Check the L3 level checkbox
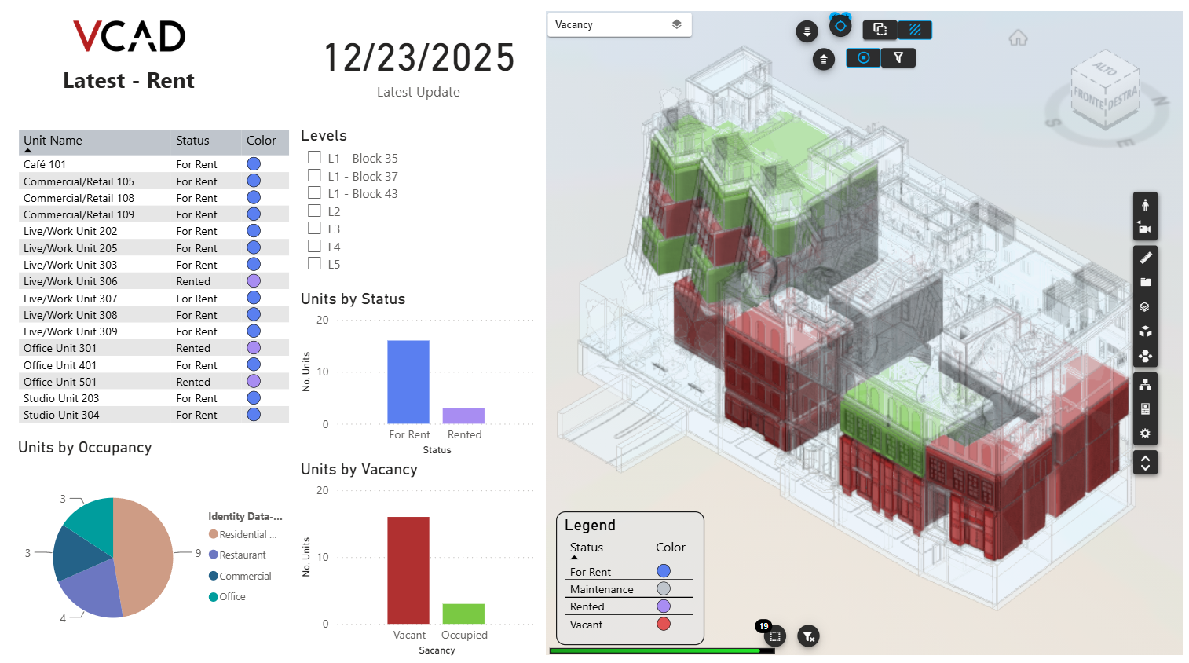 pyautogui.click(x=314, y=228)
